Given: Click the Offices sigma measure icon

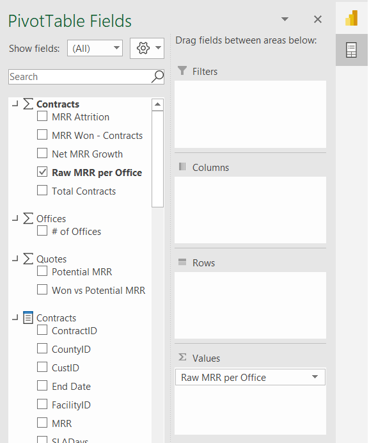Looking at the screenshot, I should [28, 218].
